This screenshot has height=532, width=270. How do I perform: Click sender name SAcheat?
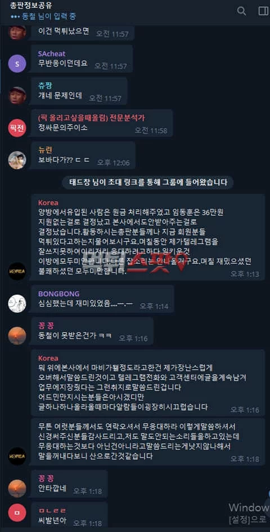tap(52, 54)
